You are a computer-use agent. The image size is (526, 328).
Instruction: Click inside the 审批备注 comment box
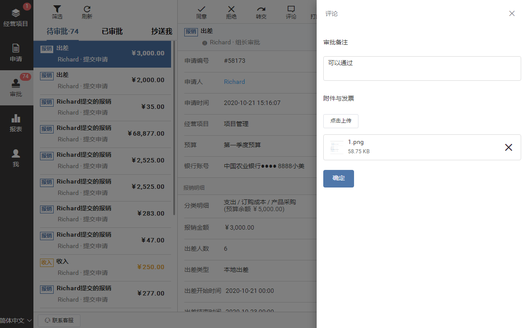(422, 68)
